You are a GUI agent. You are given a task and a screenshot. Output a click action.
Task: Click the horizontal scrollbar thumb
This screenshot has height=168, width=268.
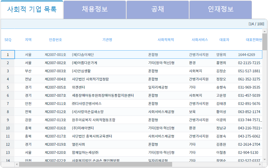95,164
